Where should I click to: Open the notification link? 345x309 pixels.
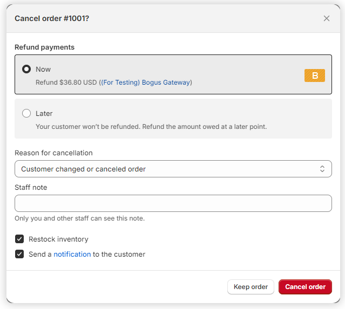pyautogui.click(x=72, y=254)
